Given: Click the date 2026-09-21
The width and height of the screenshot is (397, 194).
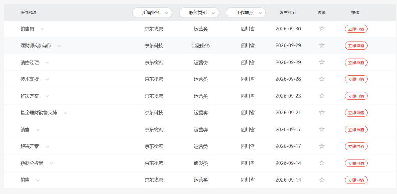Looking at the screenshot, I should point(288,113).
